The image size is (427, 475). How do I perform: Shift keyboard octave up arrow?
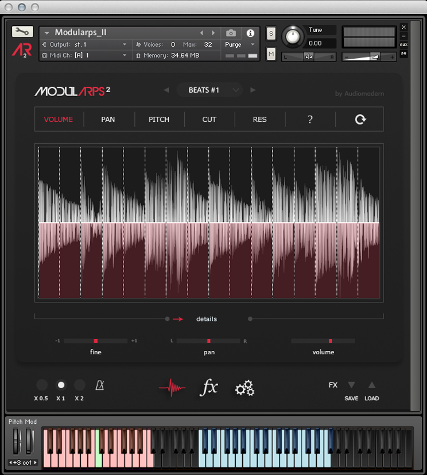pyautogui.click(x=35, y=462)
